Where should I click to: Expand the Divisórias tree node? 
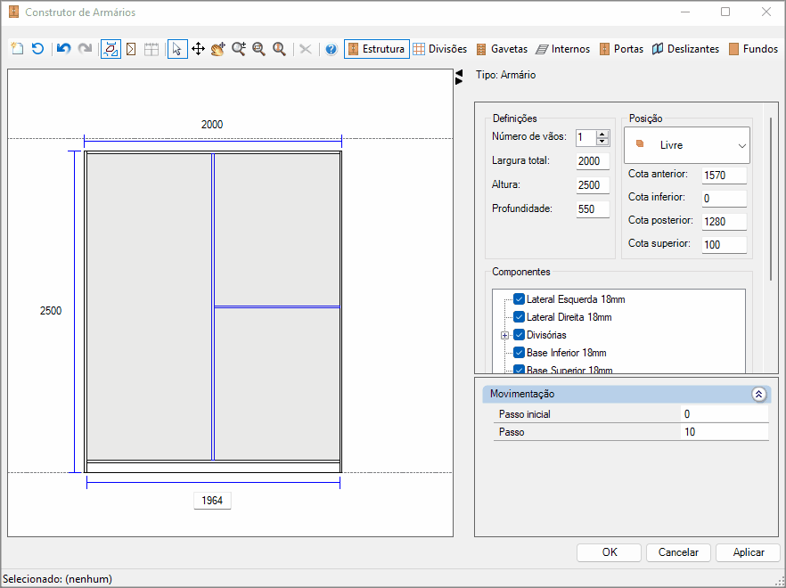(x=504, y=335)
